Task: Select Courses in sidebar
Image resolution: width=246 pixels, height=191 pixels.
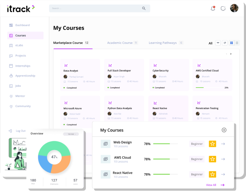Action: pos(25,36)
